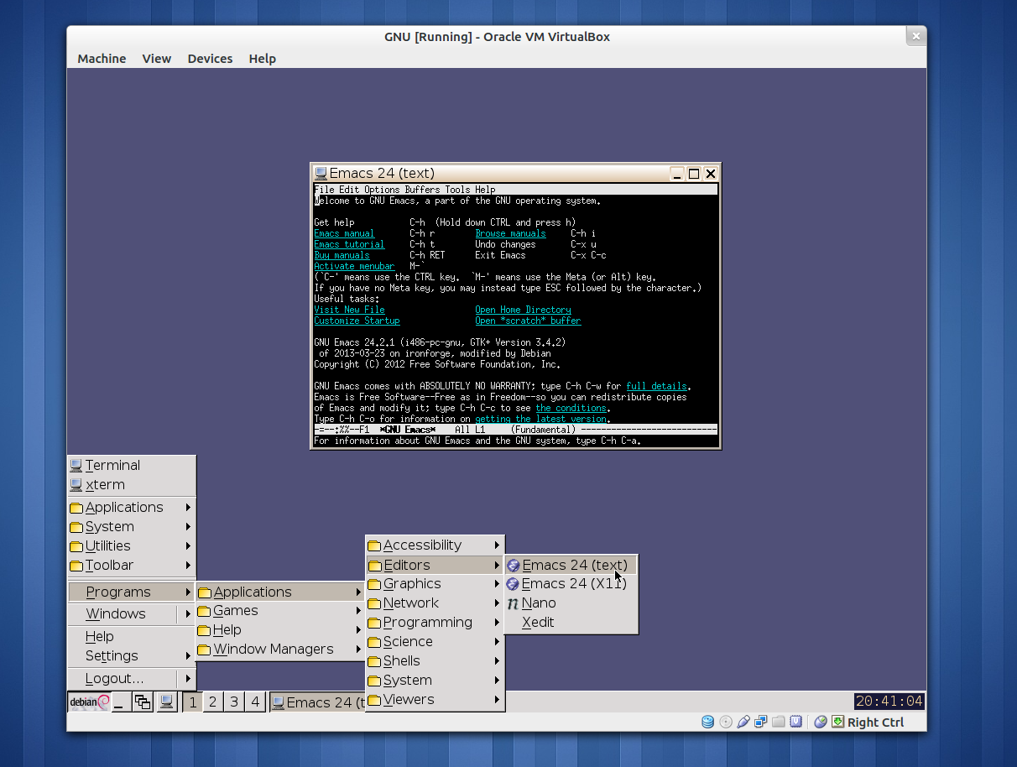Click the window list taskbar icon

click(x=143, y=702)
